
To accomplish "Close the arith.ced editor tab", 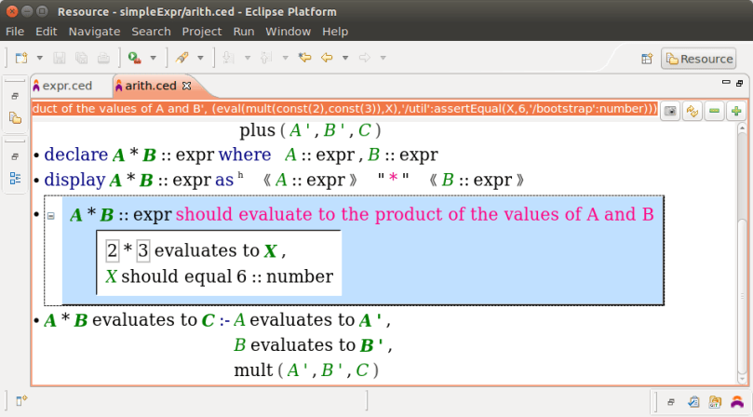I will (185, 86).
